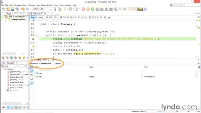Open the File menu
This screenshot has width=201, height=113.
pos(2,5)
